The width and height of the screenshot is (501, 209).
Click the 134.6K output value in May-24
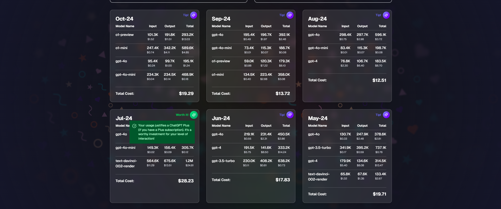pos(362,161)
